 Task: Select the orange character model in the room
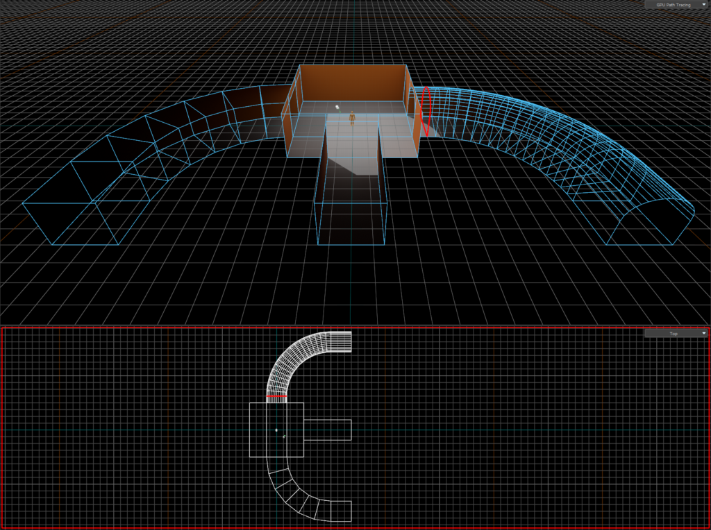point(352,119)
